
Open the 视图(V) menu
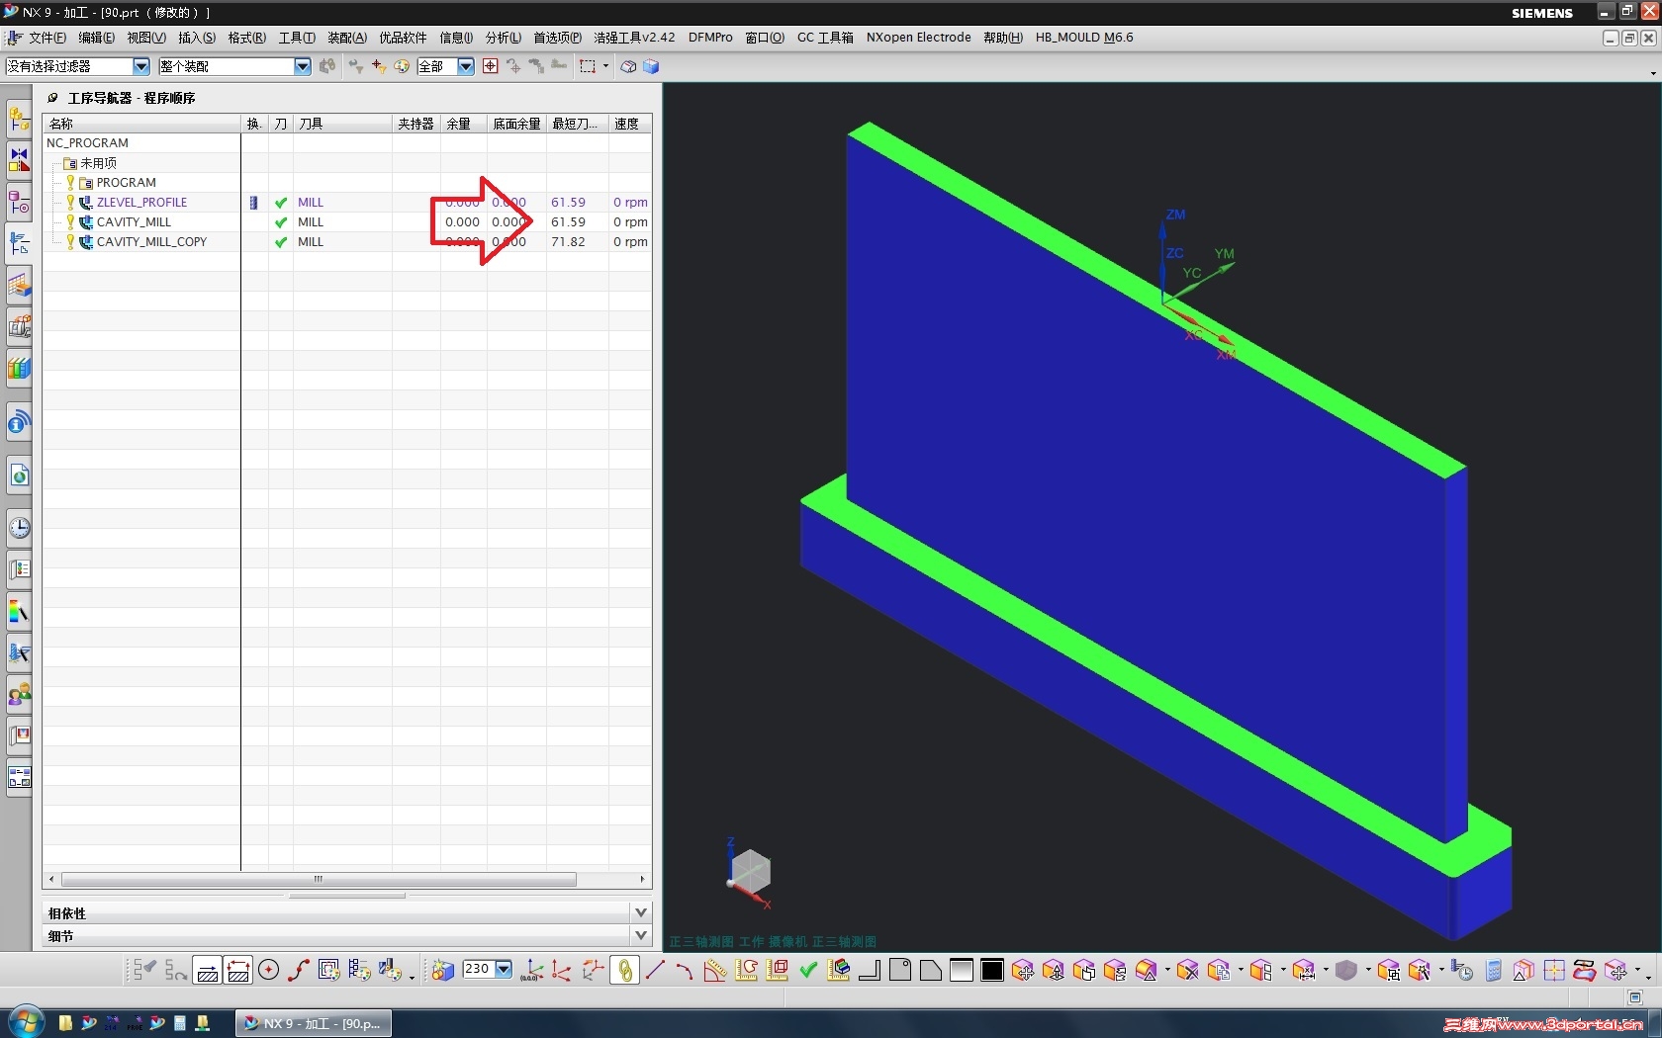[146, 38]
